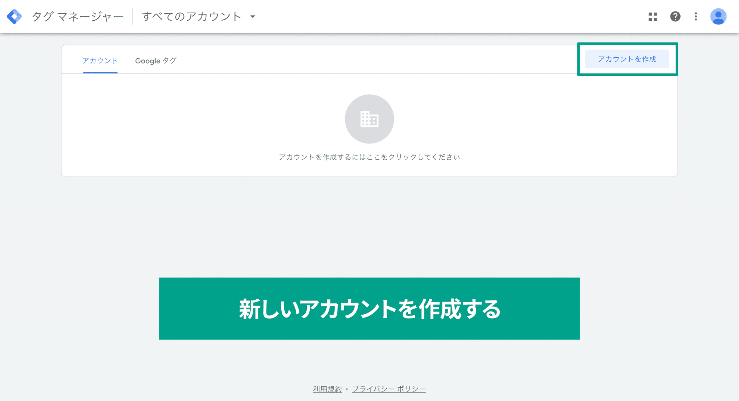Viewport: 739px width, 401px height.
Task: Click the Google Tag Manager diamond icon
Action: coord(14,16)
